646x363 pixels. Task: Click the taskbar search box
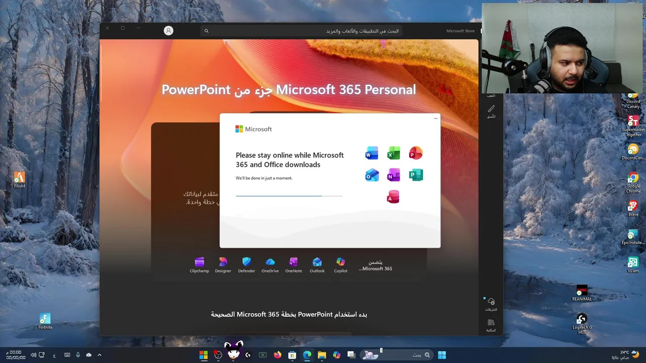[397, 355]
